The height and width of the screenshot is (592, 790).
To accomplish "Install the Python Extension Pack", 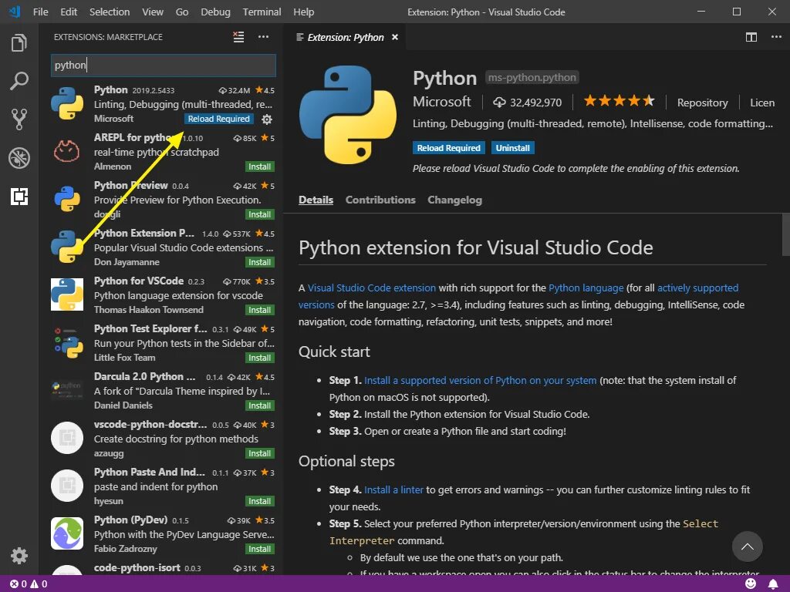I will (259, 262).
